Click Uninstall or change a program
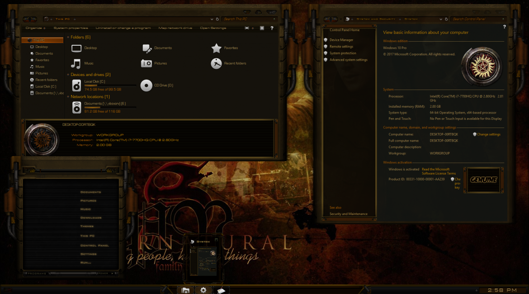 (x=123, y=28)
